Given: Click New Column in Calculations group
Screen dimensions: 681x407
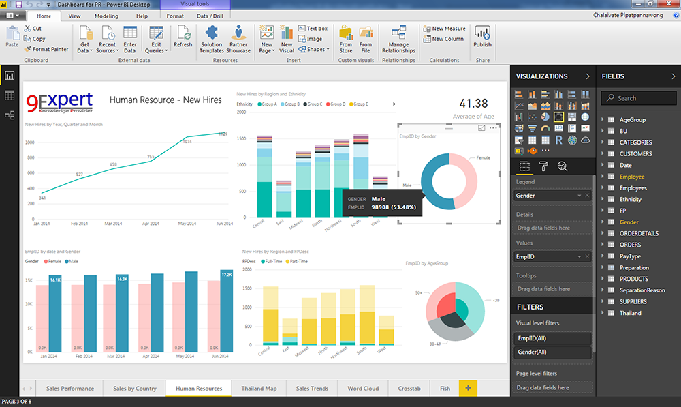Looking at the screenshot, I should click(443, 39).
